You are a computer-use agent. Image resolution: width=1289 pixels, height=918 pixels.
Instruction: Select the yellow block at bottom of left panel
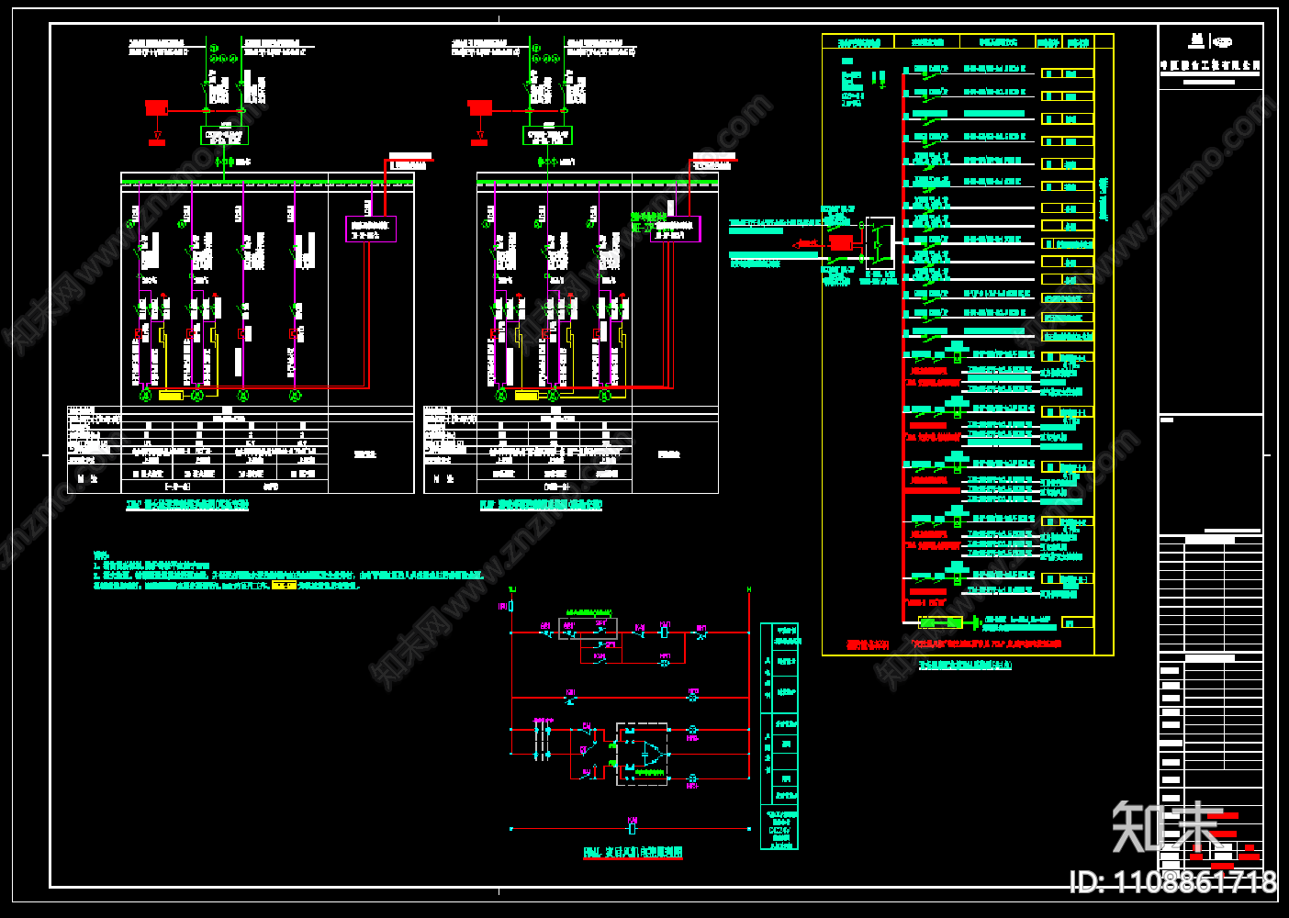[x=171, y=396]
